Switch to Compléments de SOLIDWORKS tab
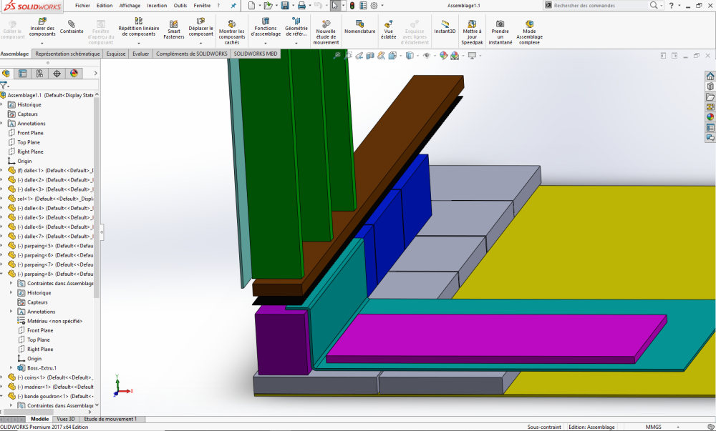Image resolution: width=716 pixels, height=431 pixels. (192, 54)
